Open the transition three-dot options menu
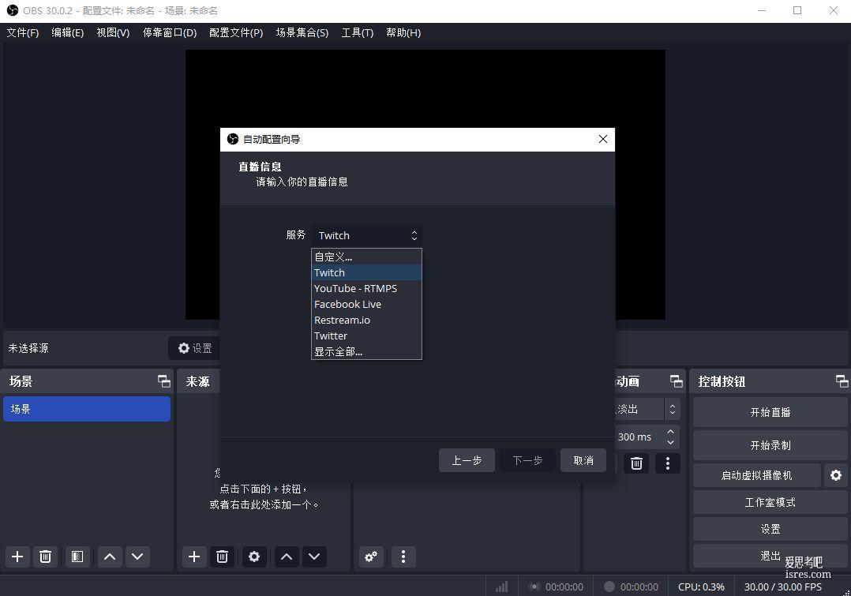The image size is (851, 596). (x=668, y=463)
